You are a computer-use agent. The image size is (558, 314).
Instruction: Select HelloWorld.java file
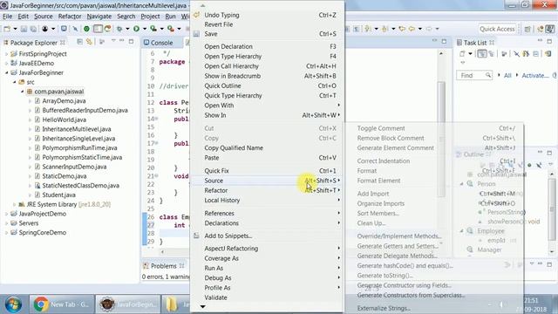click(64, 119)
